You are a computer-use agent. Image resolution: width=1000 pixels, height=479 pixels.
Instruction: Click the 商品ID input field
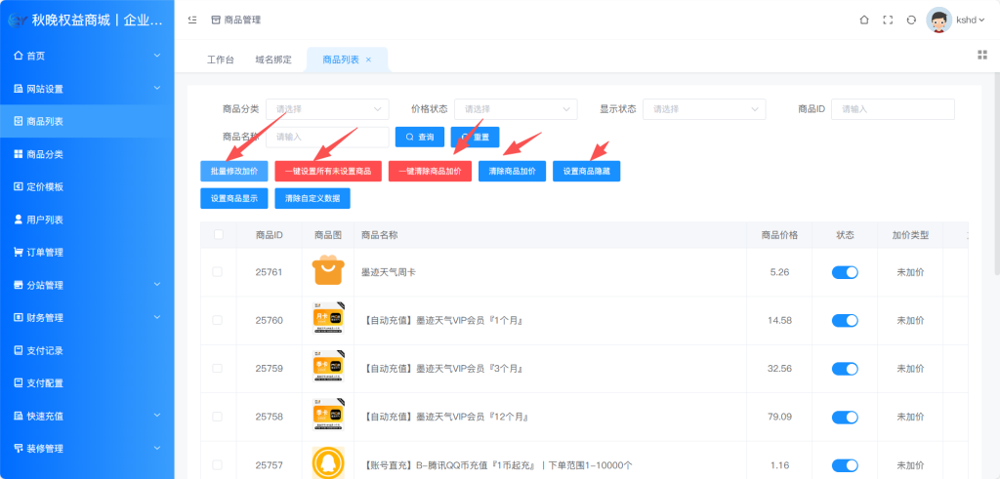pyautogui.click(x=892, y=109)
